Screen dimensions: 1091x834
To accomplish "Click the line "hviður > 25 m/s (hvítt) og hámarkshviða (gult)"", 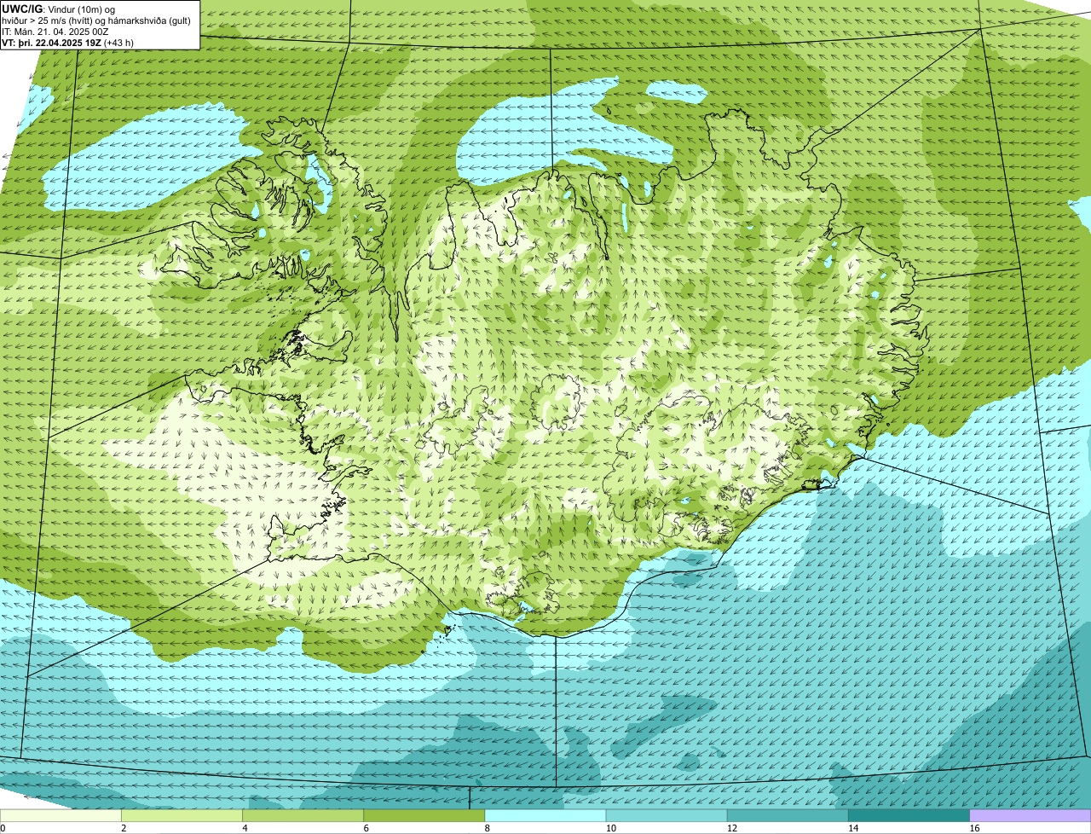I will 96,20.
